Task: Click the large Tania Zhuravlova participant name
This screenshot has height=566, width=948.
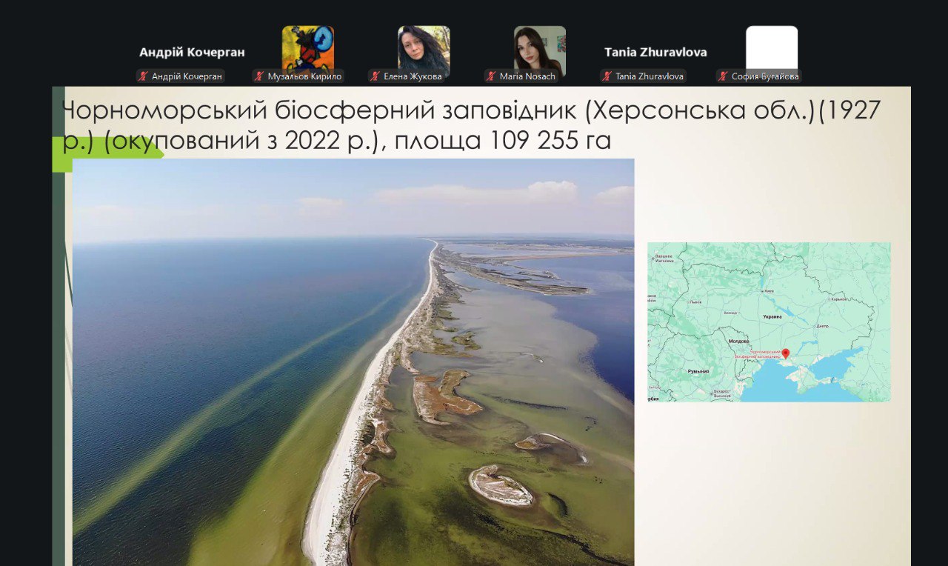Action: (x=655, y=53)
